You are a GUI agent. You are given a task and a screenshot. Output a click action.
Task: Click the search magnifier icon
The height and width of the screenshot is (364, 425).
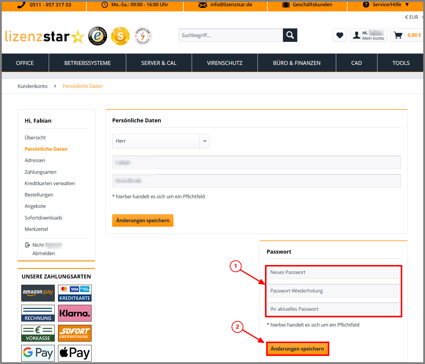pos(290,35)
